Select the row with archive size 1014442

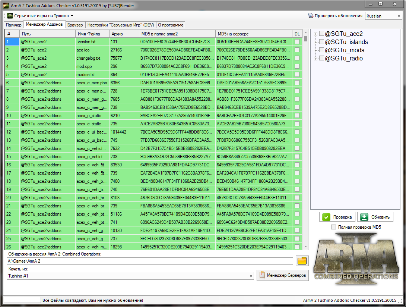tap(153, 132)
